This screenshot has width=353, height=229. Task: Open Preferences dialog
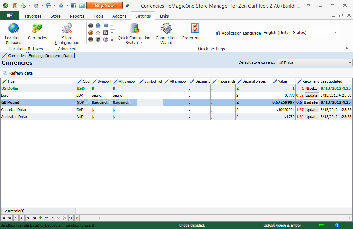(x=195, y=32)
